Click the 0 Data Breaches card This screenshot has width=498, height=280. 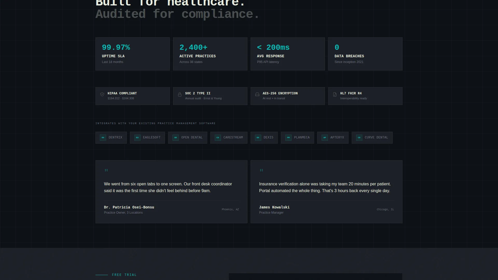point(365,54)
